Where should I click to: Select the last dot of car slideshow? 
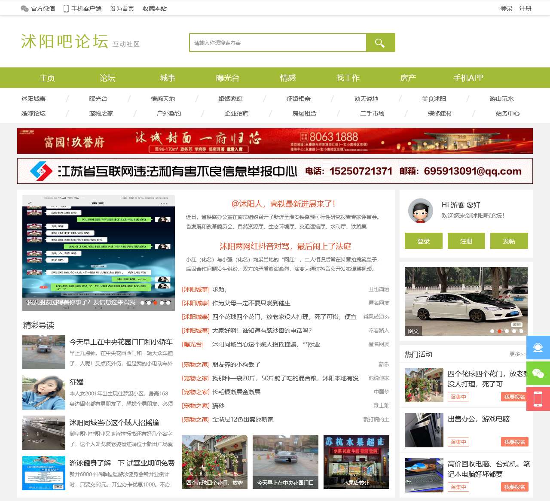521,331
